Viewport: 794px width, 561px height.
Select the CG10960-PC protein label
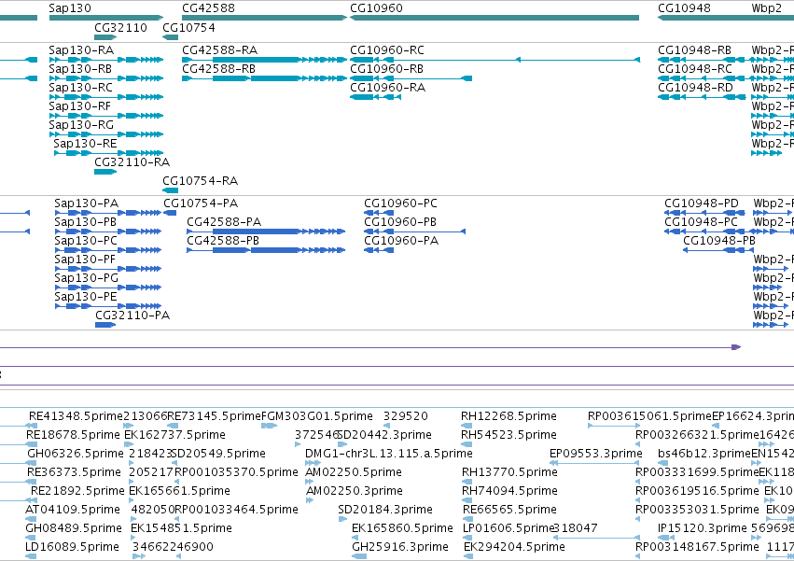point(401,203)
